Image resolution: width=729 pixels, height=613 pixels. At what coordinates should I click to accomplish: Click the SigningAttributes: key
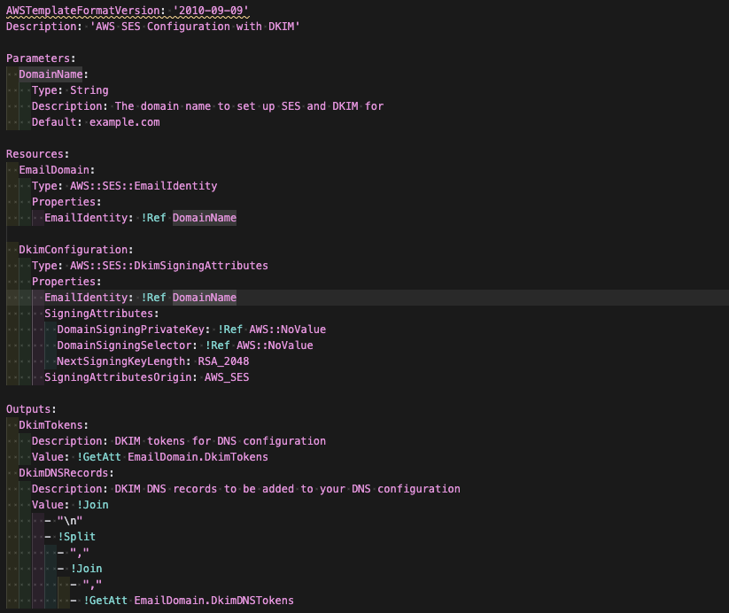101,314
